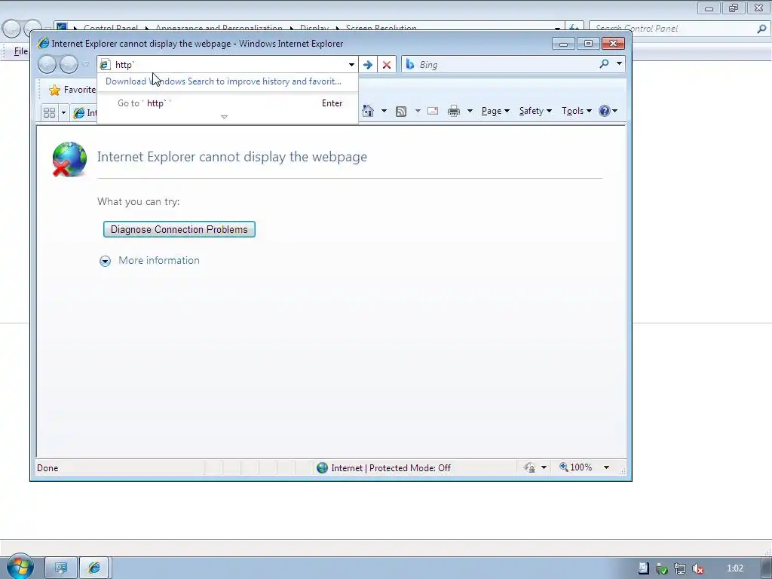Open the recent pages dropdown beside Forward
Viewport: 772px width, 579px height.
pos(86,65)
